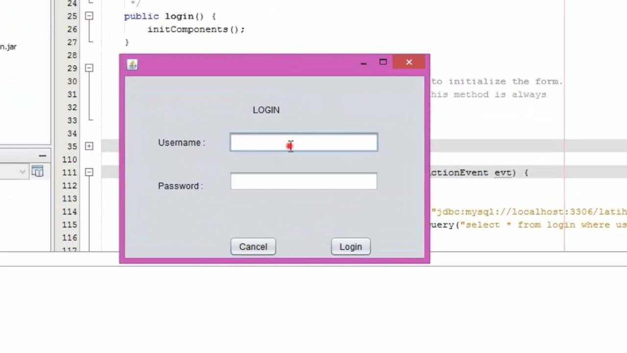Screen dimensions: 627x353
Task: Minimize the login dialog window
Action: [363, 63]
